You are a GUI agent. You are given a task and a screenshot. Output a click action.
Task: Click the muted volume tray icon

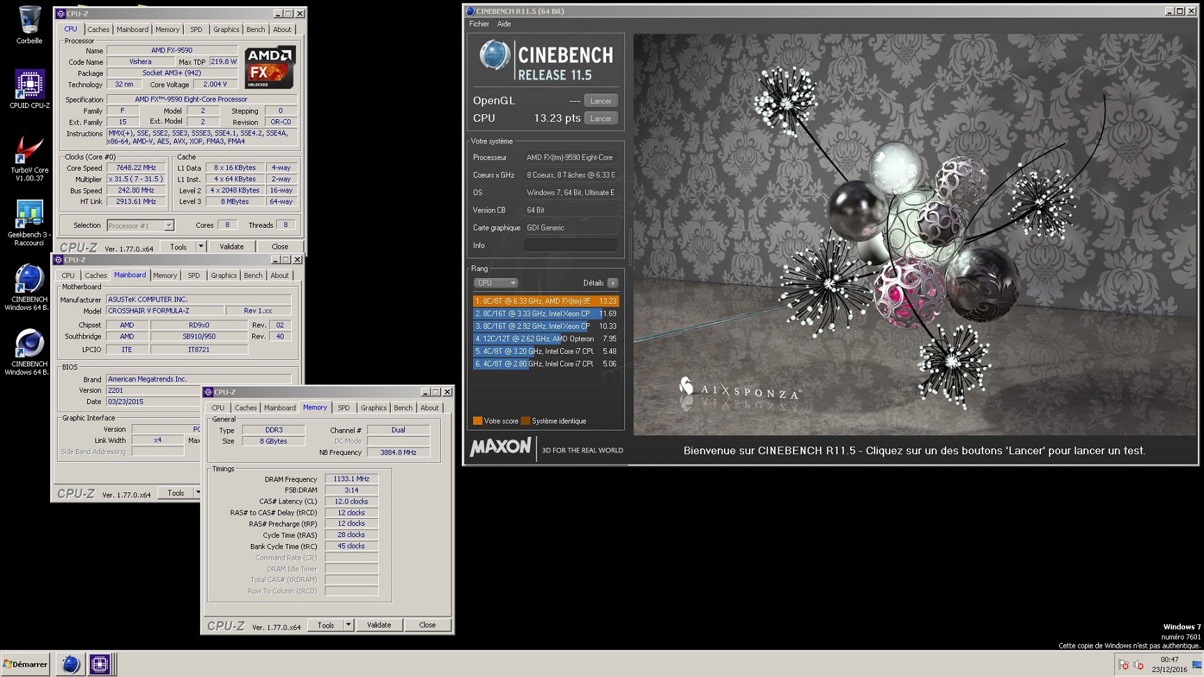[x=1139, y=665]
